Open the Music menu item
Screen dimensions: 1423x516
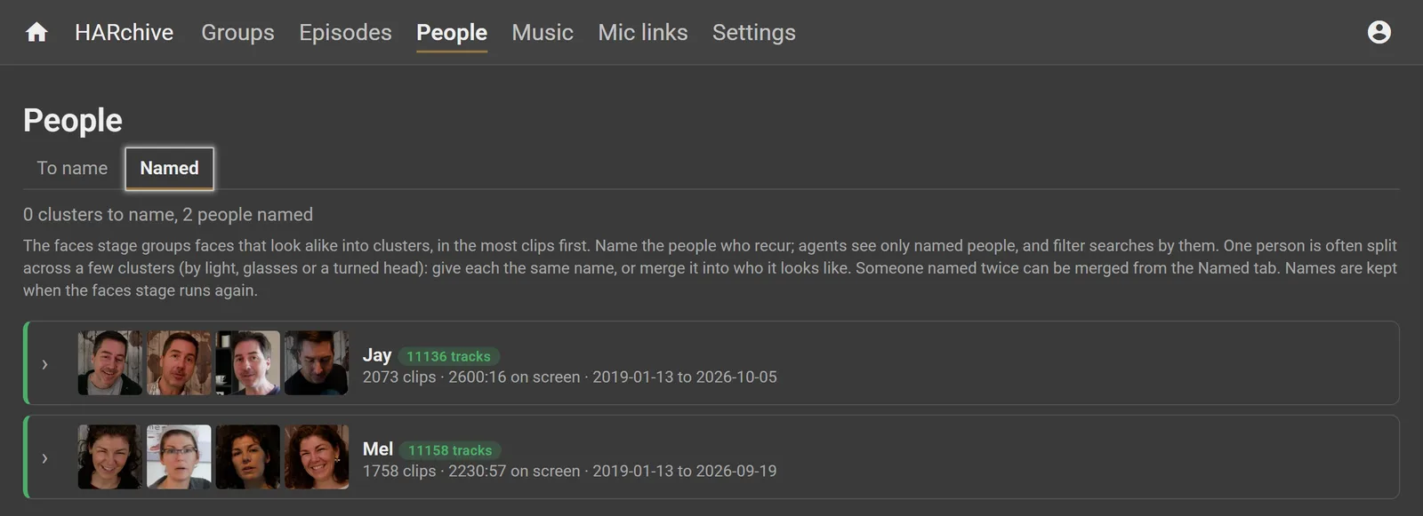click(x=543, y=32)
